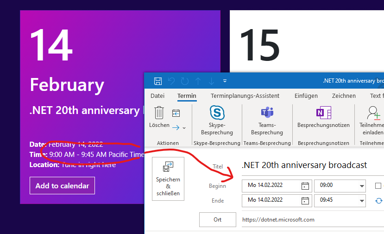Delete the appointment with Löschen trash icon
This screenshot has height=234, width=384.
point(159,117)
